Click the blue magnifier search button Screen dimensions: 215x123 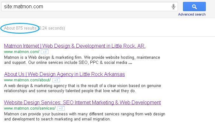pos(194,6)
